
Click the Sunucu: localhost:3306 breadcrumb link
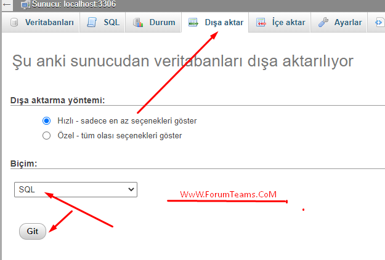pos(74,4)
